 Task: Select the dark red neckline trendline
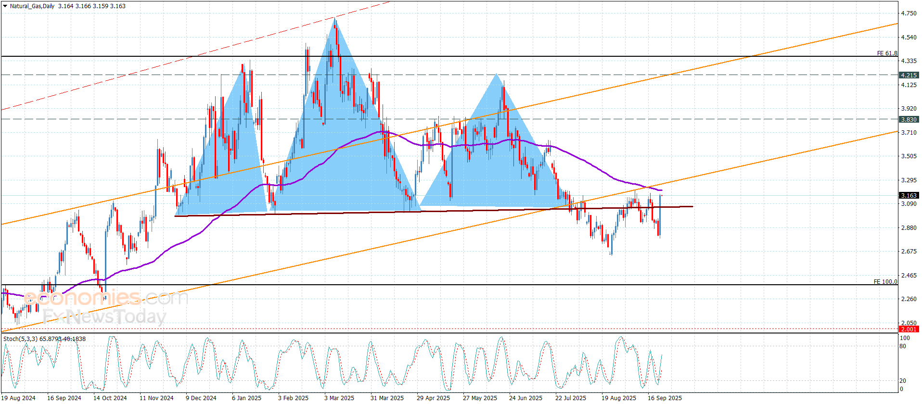click(x=433, y=211)
